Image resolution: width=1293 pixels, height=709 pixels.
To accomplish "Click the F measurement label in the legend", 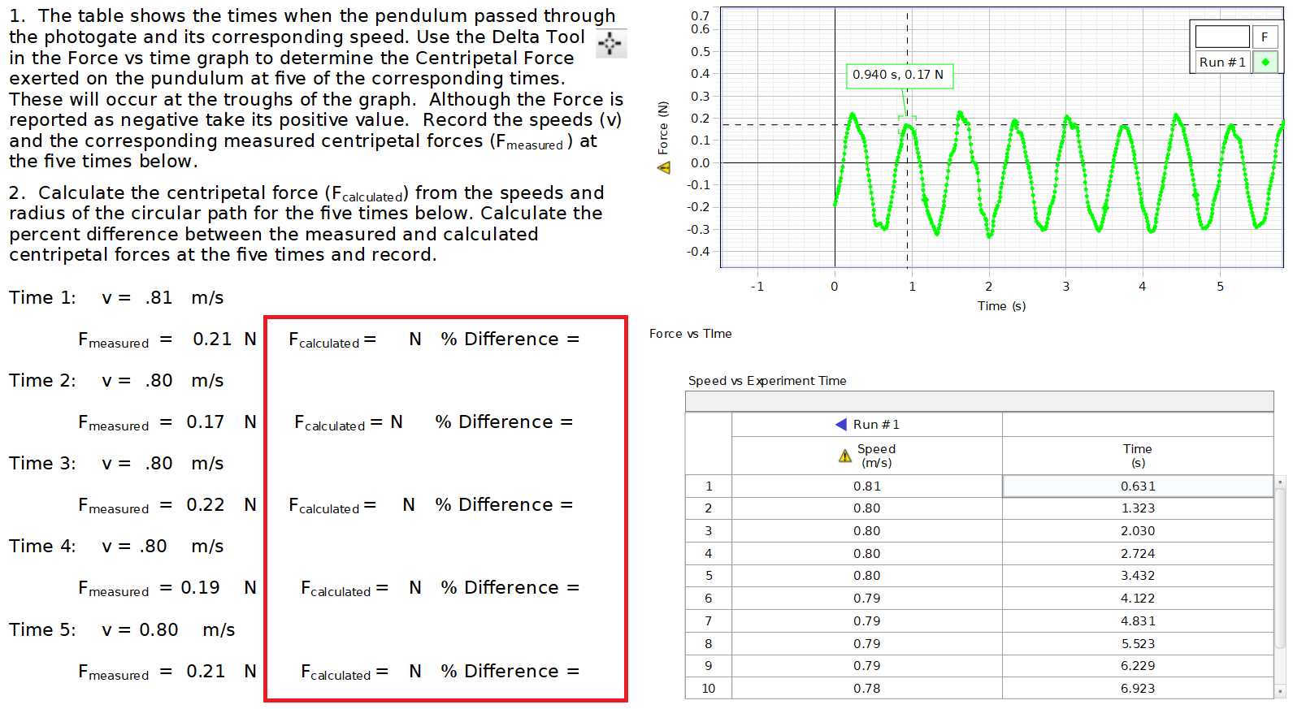I will coord(1265,37).
